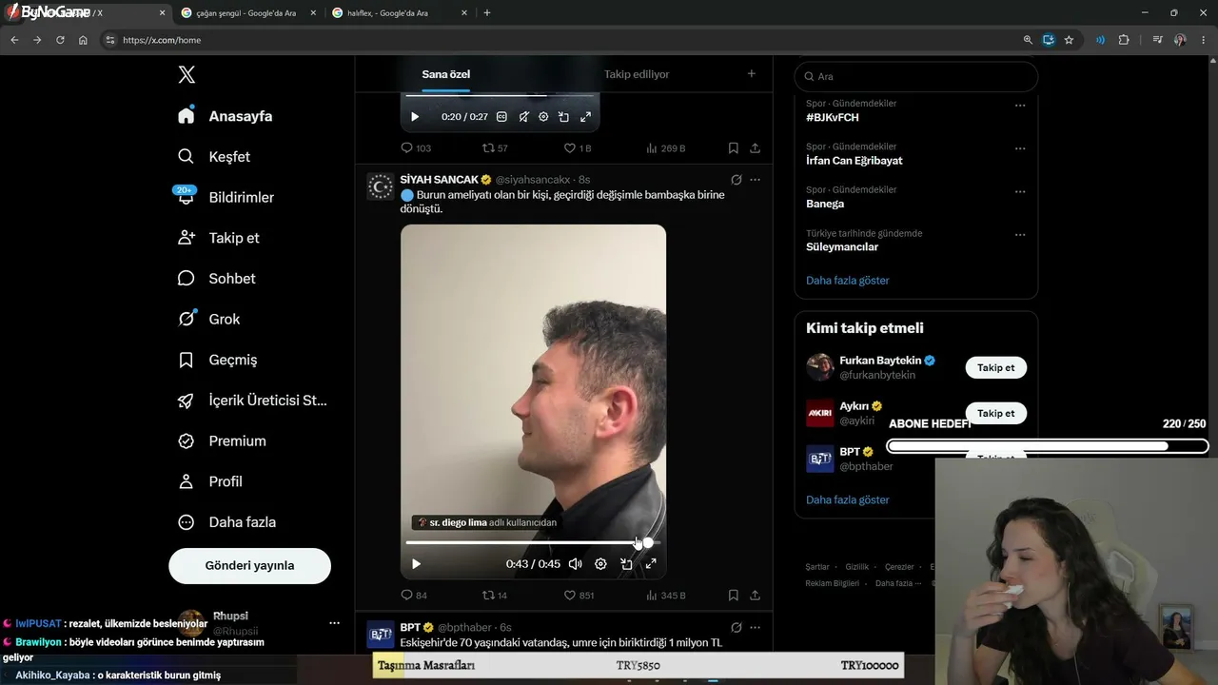Follow Aykırı account

996,413
